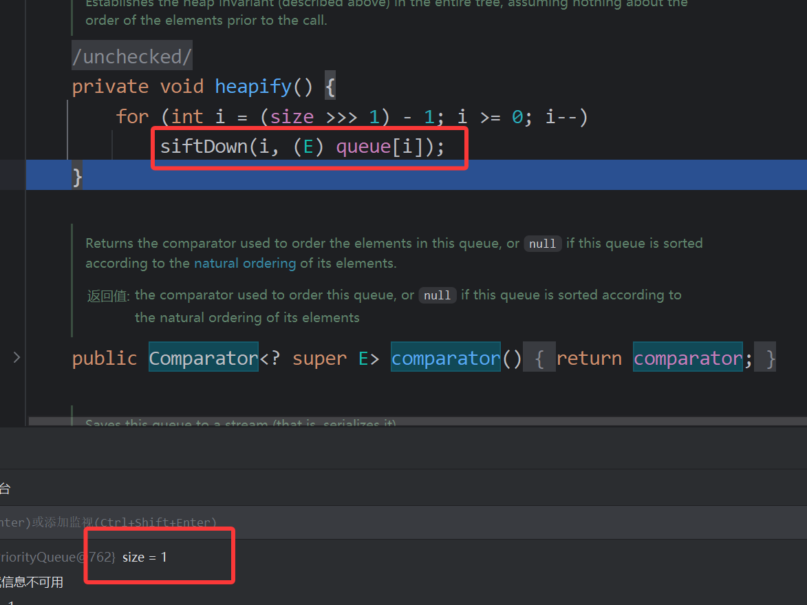The height and width of the screenshot is (605, 807).
Task: Set breakpoint in gutter beside siftDown line
Action: (13, 146)
